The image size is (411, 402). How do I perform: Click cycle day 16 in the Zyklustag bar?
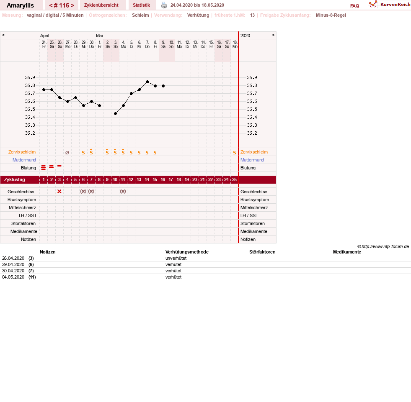(x=163, y=179)
